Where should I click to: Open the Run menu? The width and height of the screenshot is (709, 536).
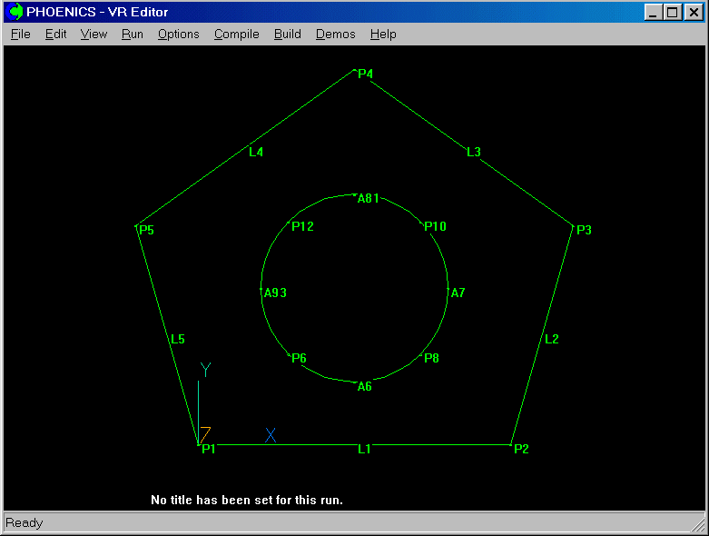point(132,34)
